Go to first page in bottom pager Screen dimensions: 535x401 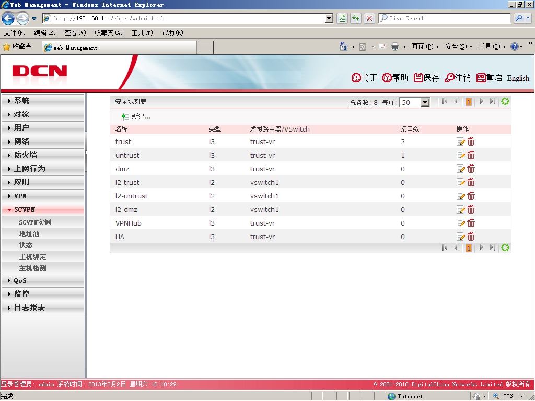pos(444,248)
